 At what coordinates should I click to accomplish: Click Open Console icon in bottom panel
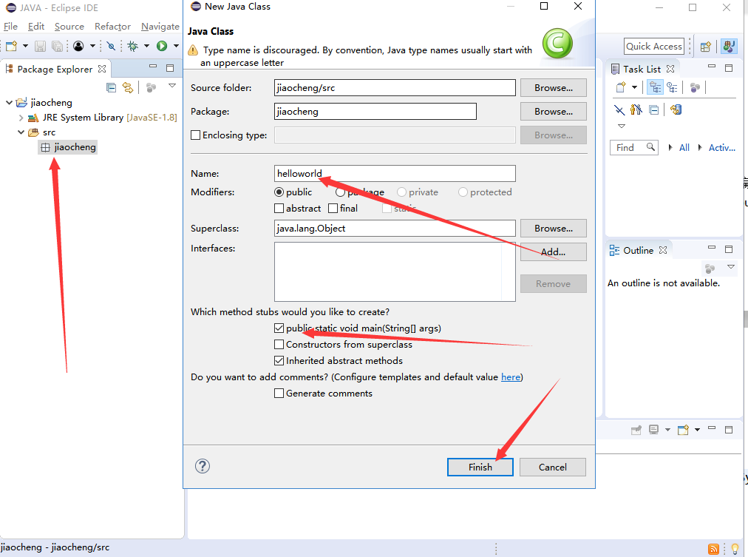coord(683,430)
